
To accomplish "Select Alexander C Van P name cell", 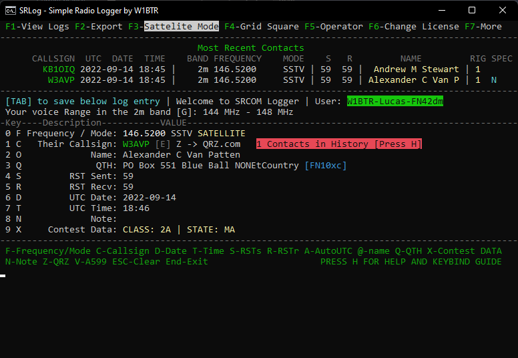I will [x=414, y=80].
